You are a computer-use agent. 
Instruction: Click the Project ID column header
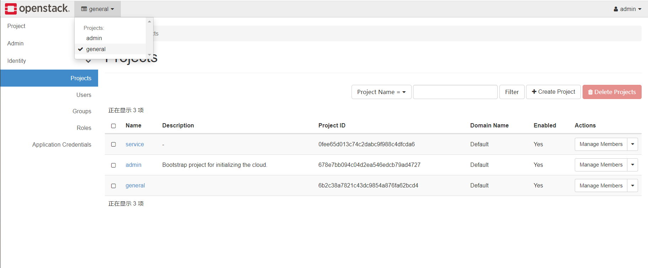[332, 125]
